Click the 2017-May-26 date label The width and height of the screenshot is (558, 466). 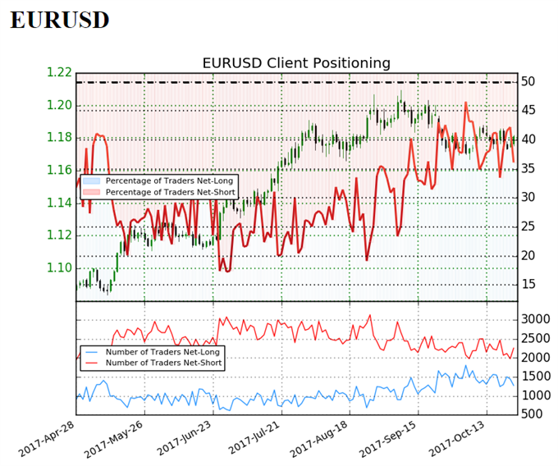pos(114,439)
